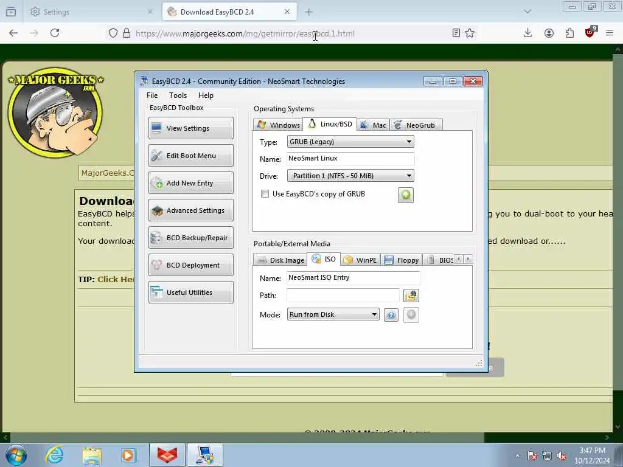This screenshot has height=467, width=623.
Task: Toggle reader view in address bar
Action: coord(456,33)
